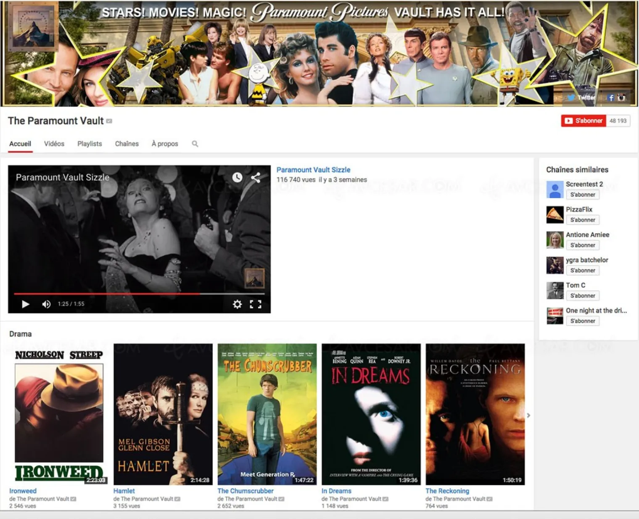Open channel search with the magnifier icon
The width and height of the screenshot is (639, 519).
(x=195, y=143)
